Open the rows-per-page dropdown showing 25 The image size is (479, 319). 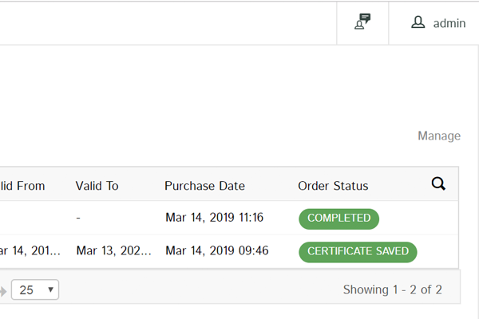[35, 289]
